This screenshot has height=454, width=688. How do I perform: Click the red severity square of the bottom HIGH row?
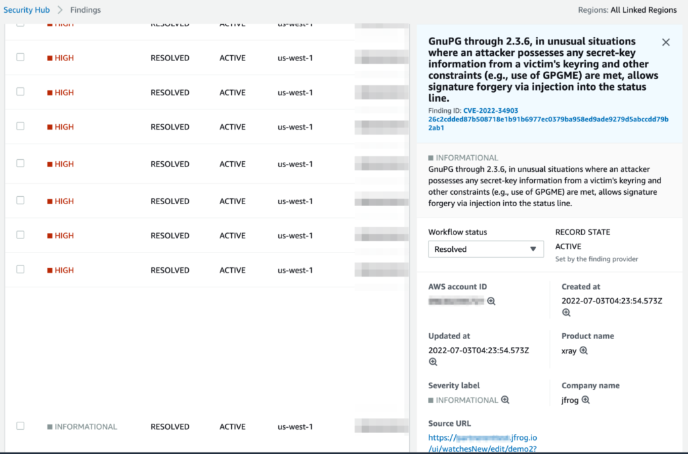coord(50,270)
